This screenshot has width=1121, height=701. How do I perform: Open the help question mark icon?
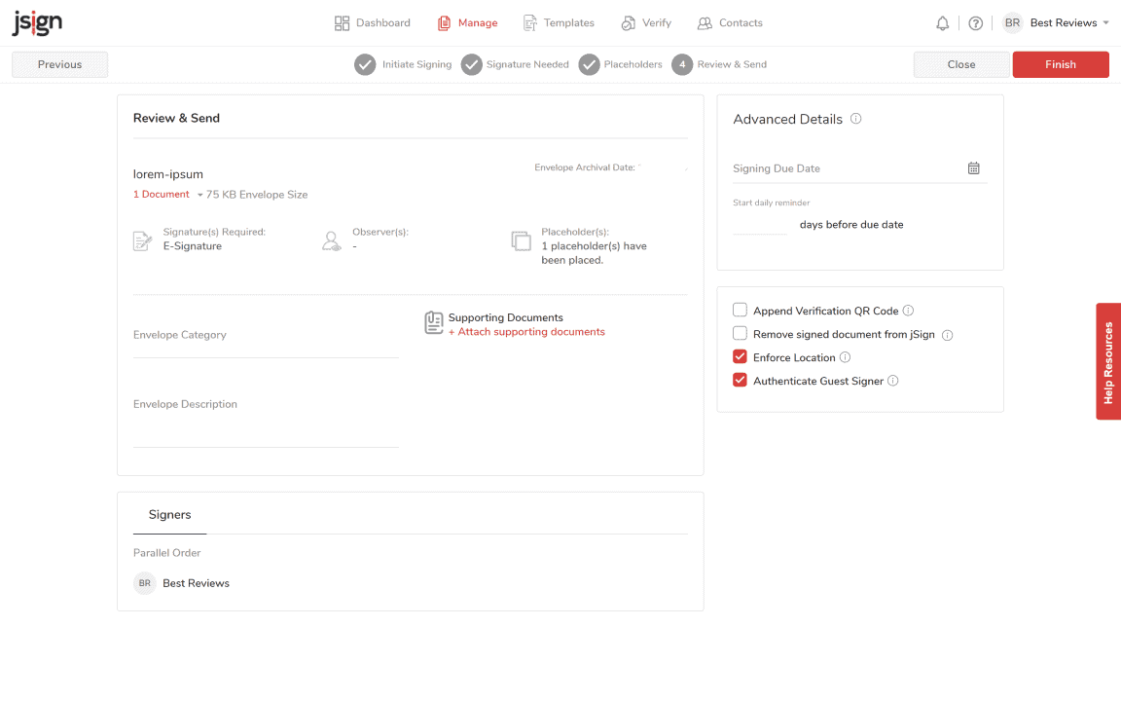(975, 23)
